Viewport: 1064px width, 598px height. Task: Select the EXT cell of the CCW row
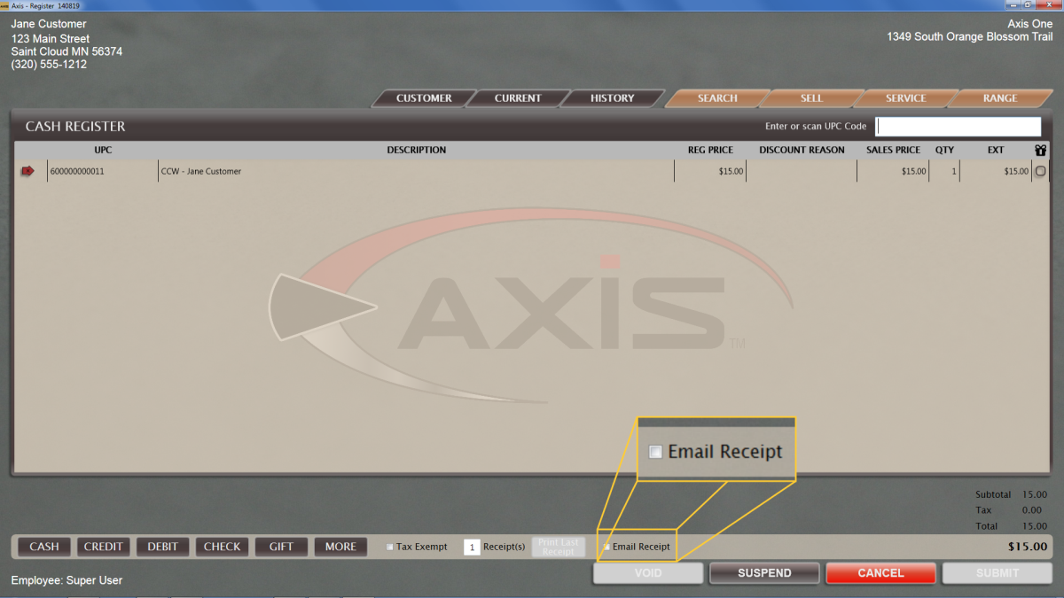tap(997, 171)
